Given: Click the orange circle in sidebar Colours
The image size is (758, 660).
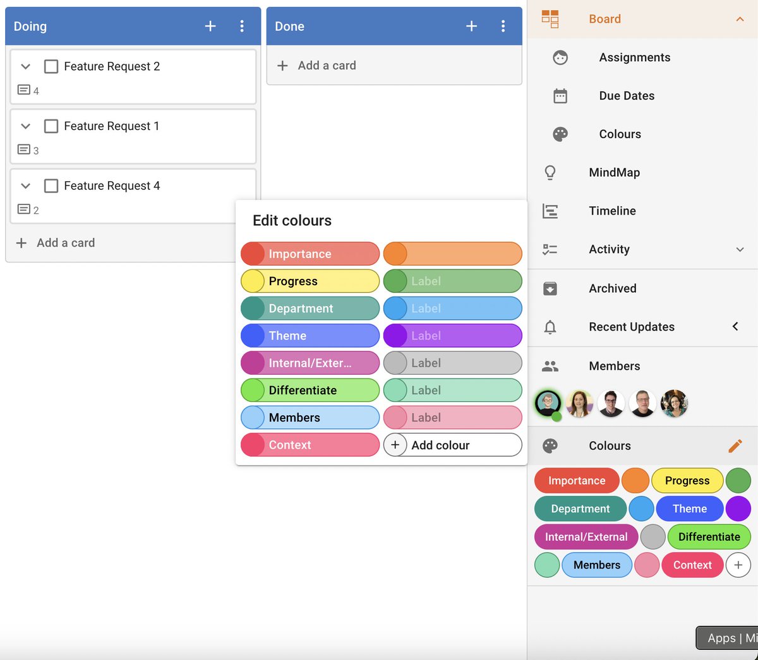Looking at the screenshot, I should tap(635, 480).
